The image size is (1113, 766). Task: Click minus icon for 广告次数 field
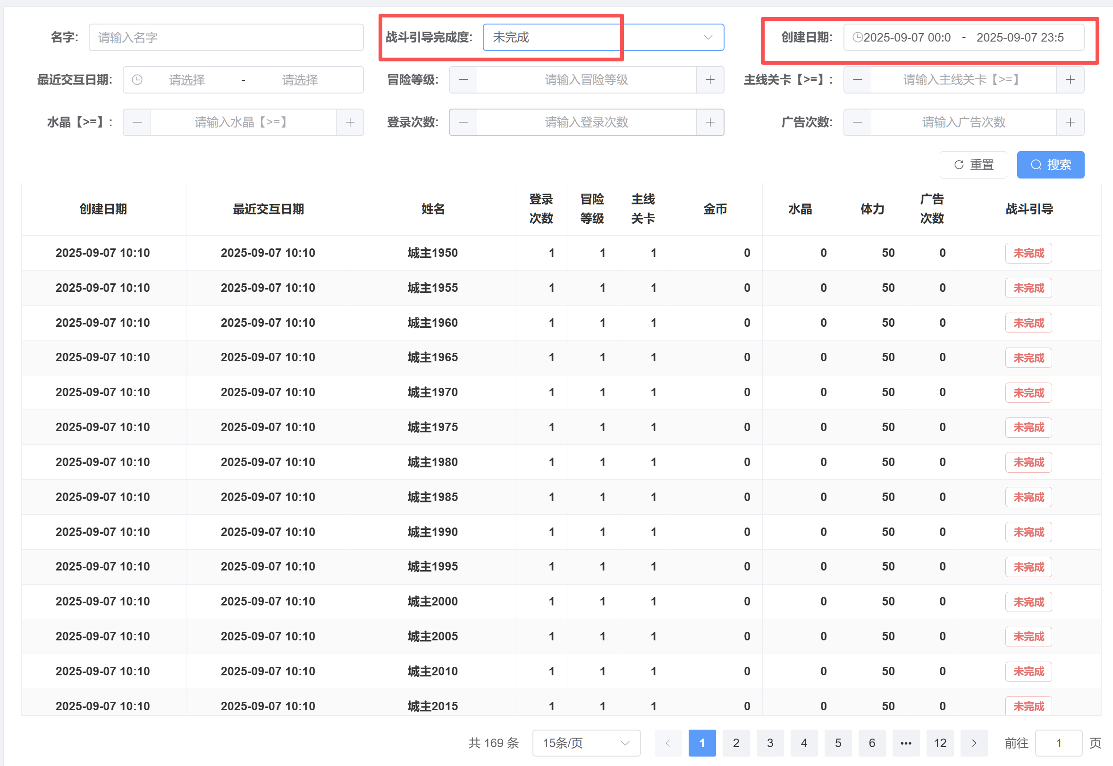(x=857, y=122)
